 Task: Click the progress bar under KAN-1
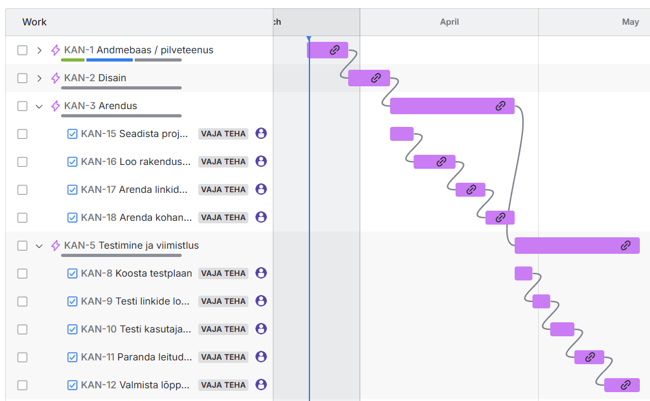click(121, 60)
